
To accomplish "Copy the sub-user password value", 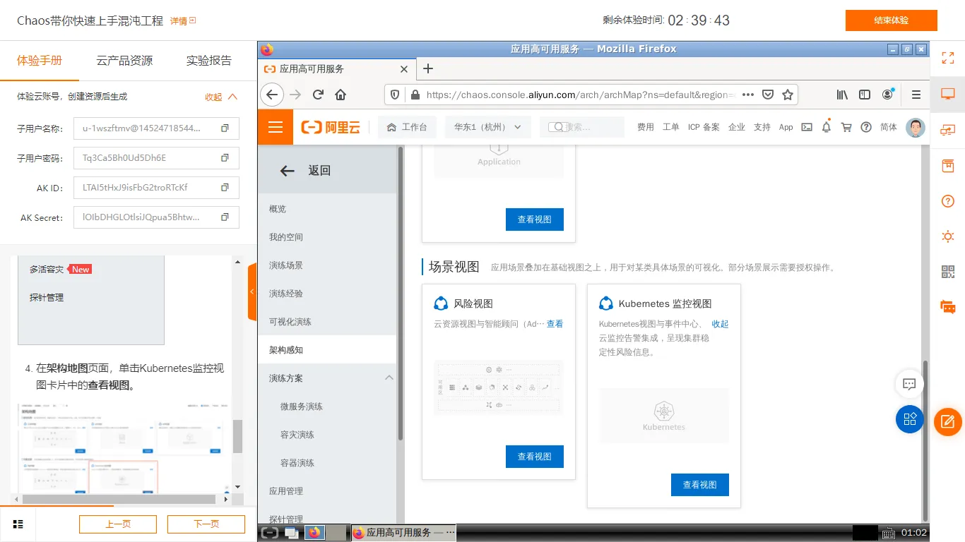I will click(x=225, y=158).
